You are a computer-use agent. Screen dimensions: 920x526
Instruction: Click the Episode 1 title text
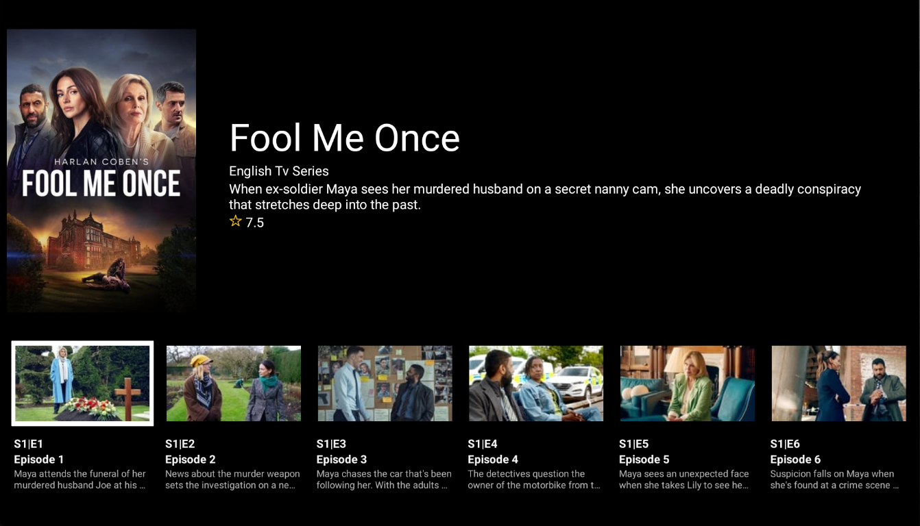tap(39, 460)
